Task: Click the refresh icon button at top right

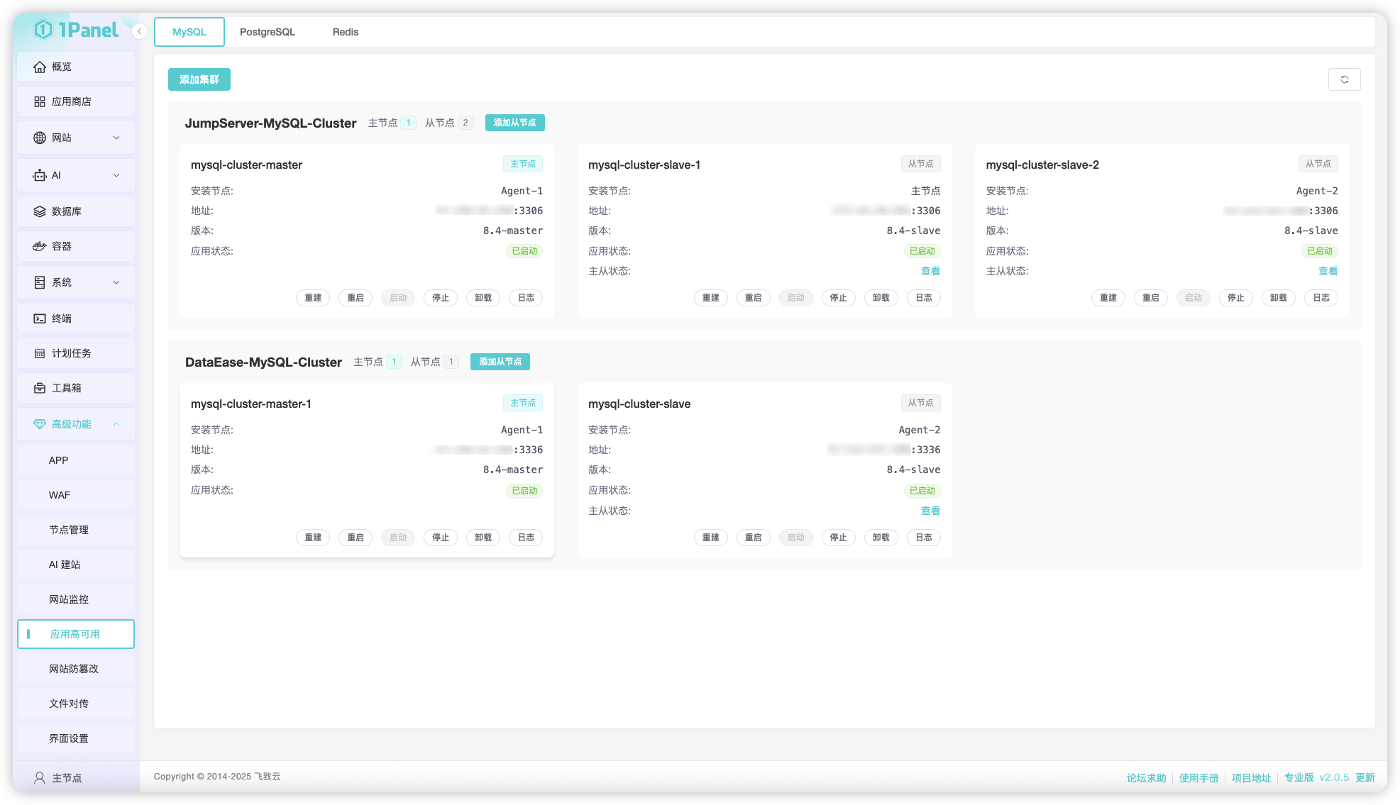Action: 1344,79
